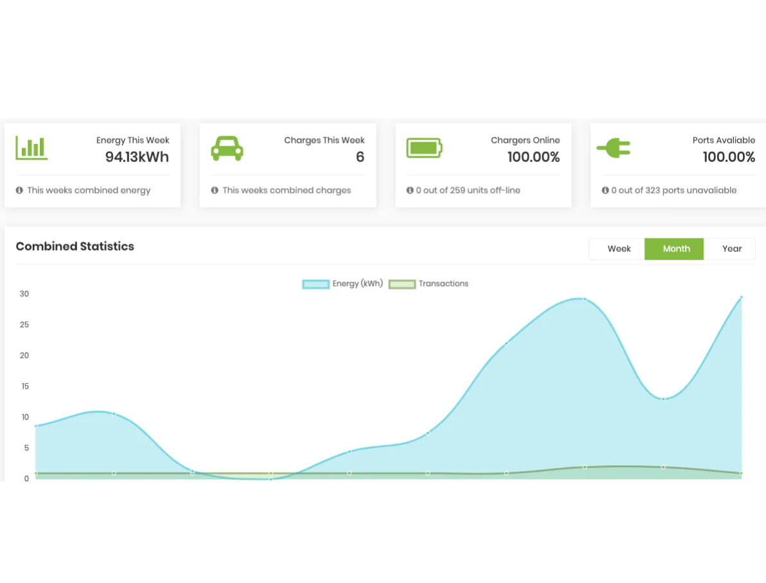The width and height of the screenshot is (766, 583).
Task: Click '0 out of 259 units off-line' text
Action: click(468, 190)
